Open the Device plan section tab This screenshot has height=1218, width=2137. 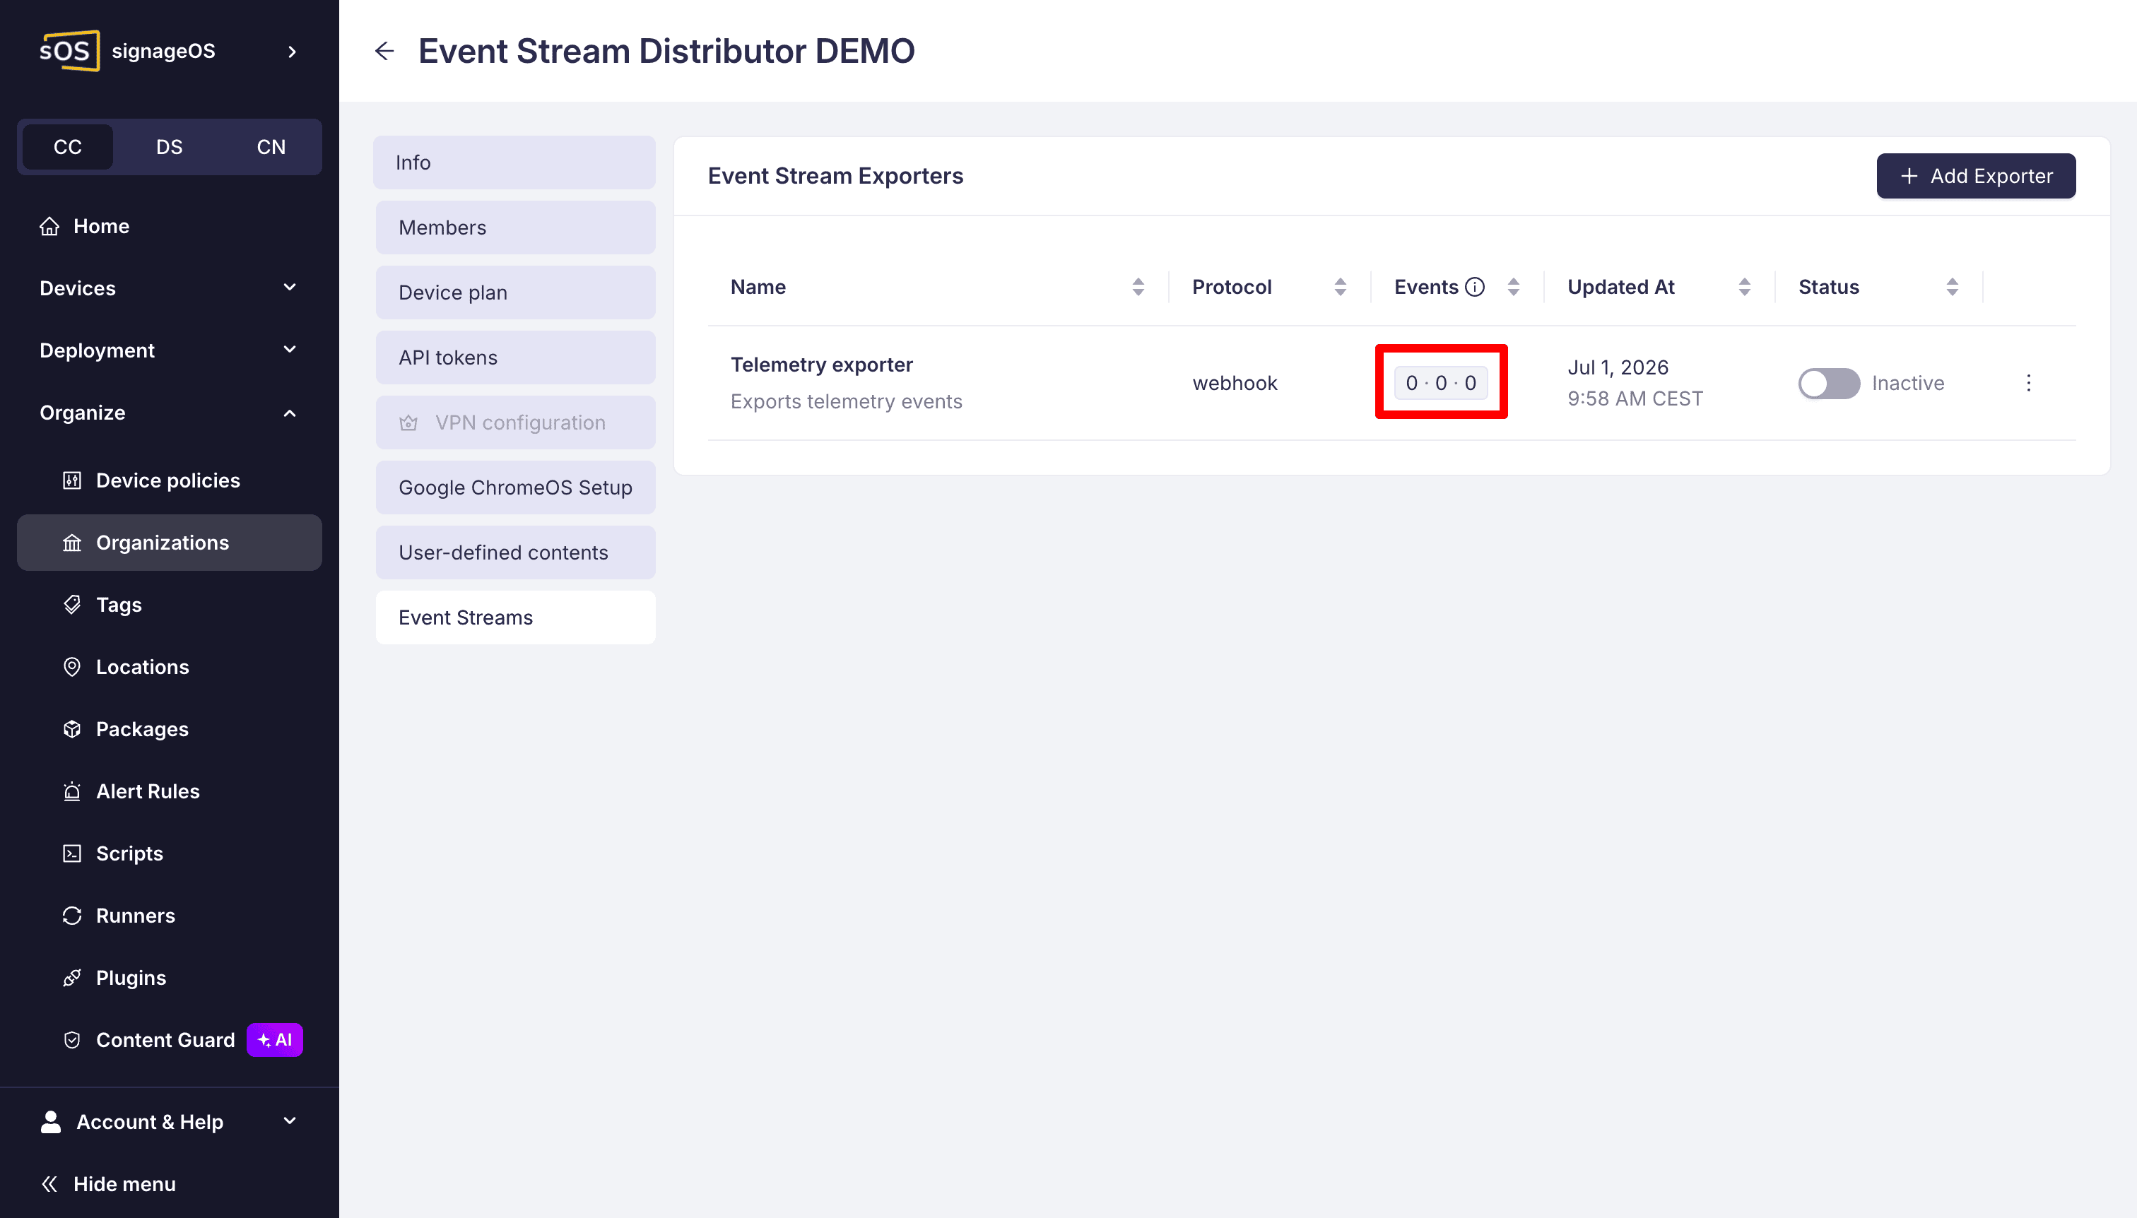point(515,292)
